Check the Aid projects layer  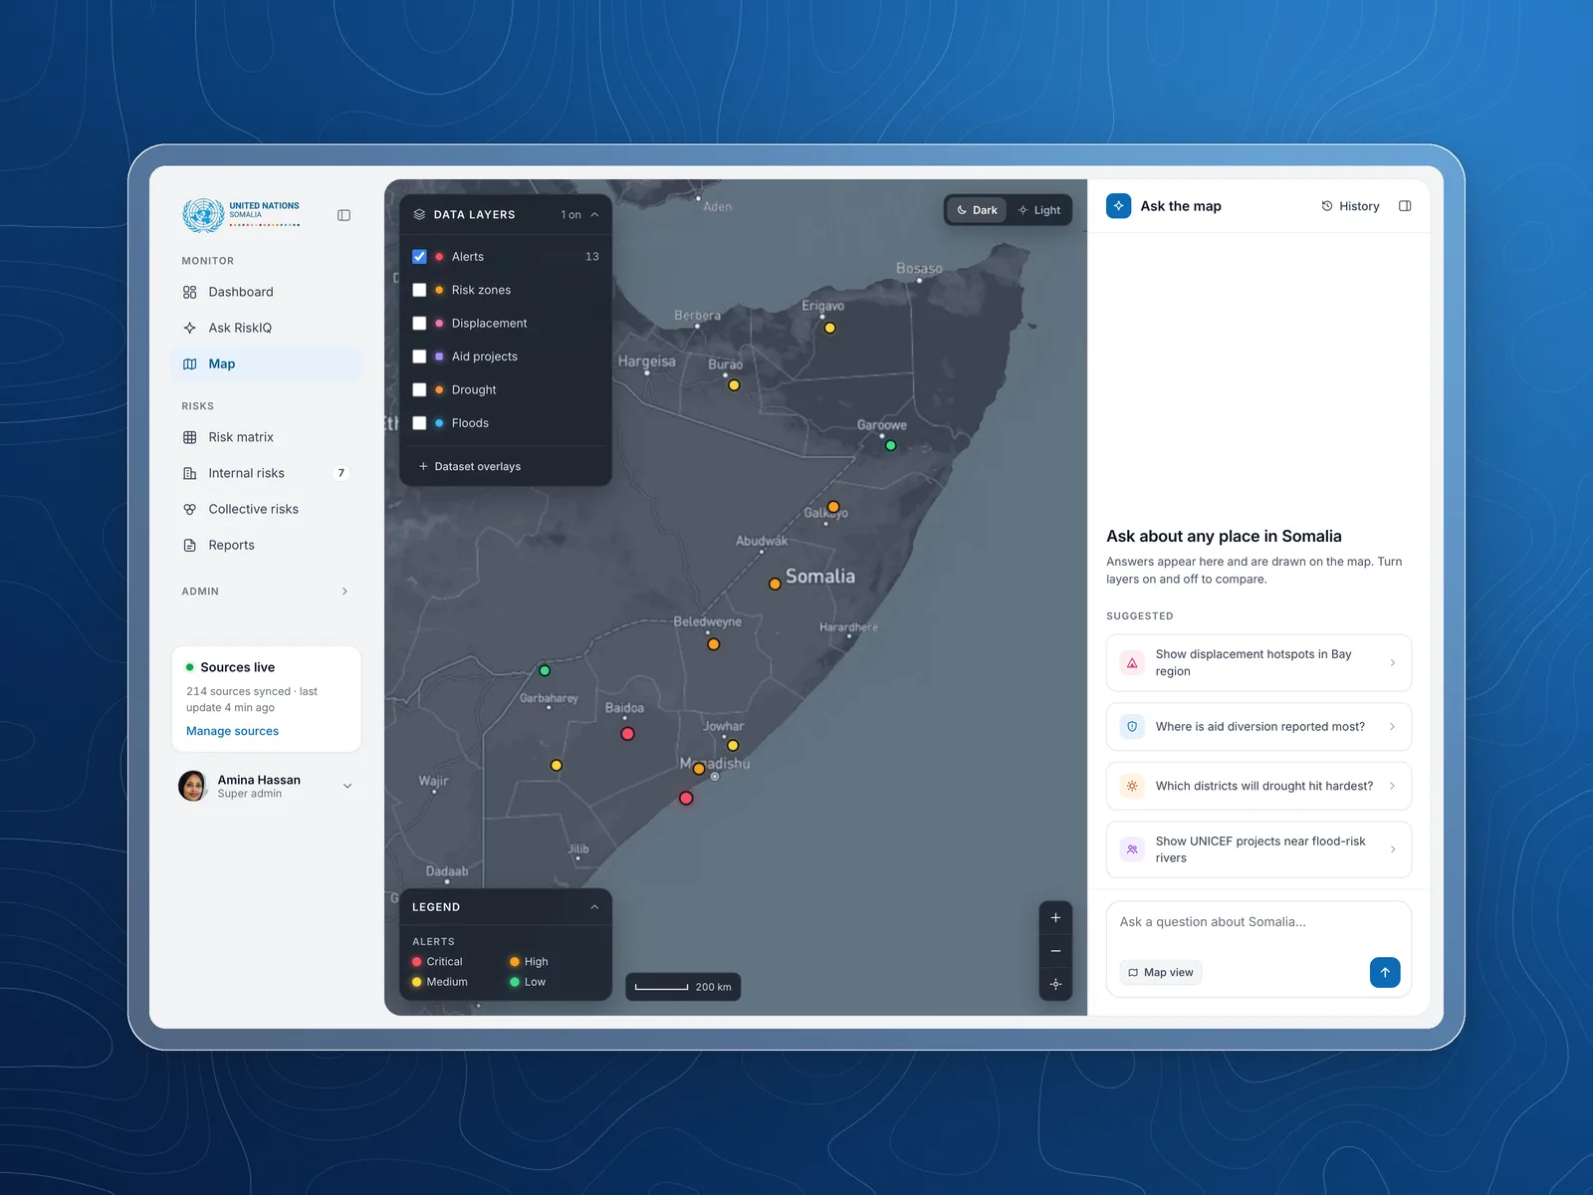[x=419, y=357]
